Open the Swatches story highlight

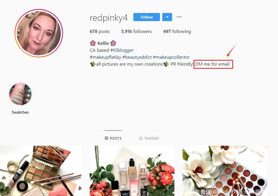pyautogui.click(x=20, y=94)
